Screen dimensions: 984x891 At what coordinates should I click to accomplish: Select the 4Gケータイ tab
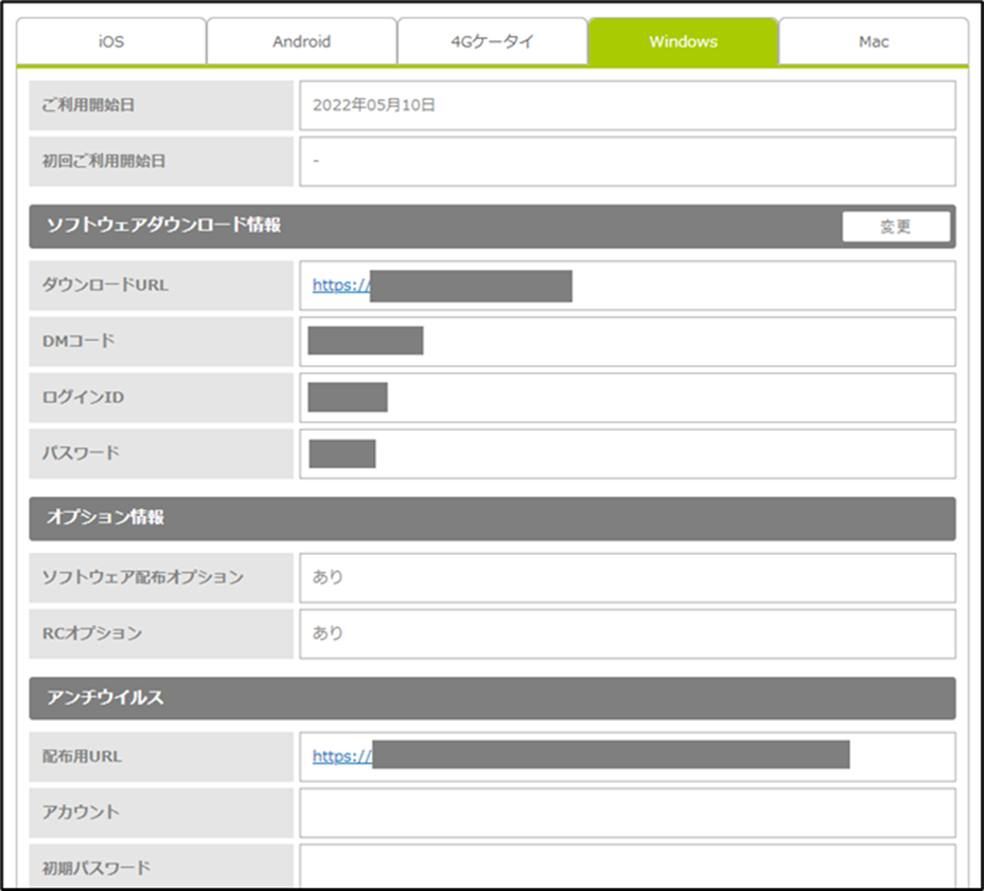tap(492, 42)
